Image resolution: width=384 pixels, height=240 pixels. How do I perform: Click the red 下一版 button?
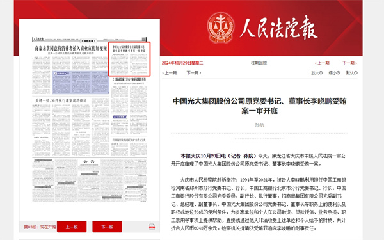tap(107, 227)
